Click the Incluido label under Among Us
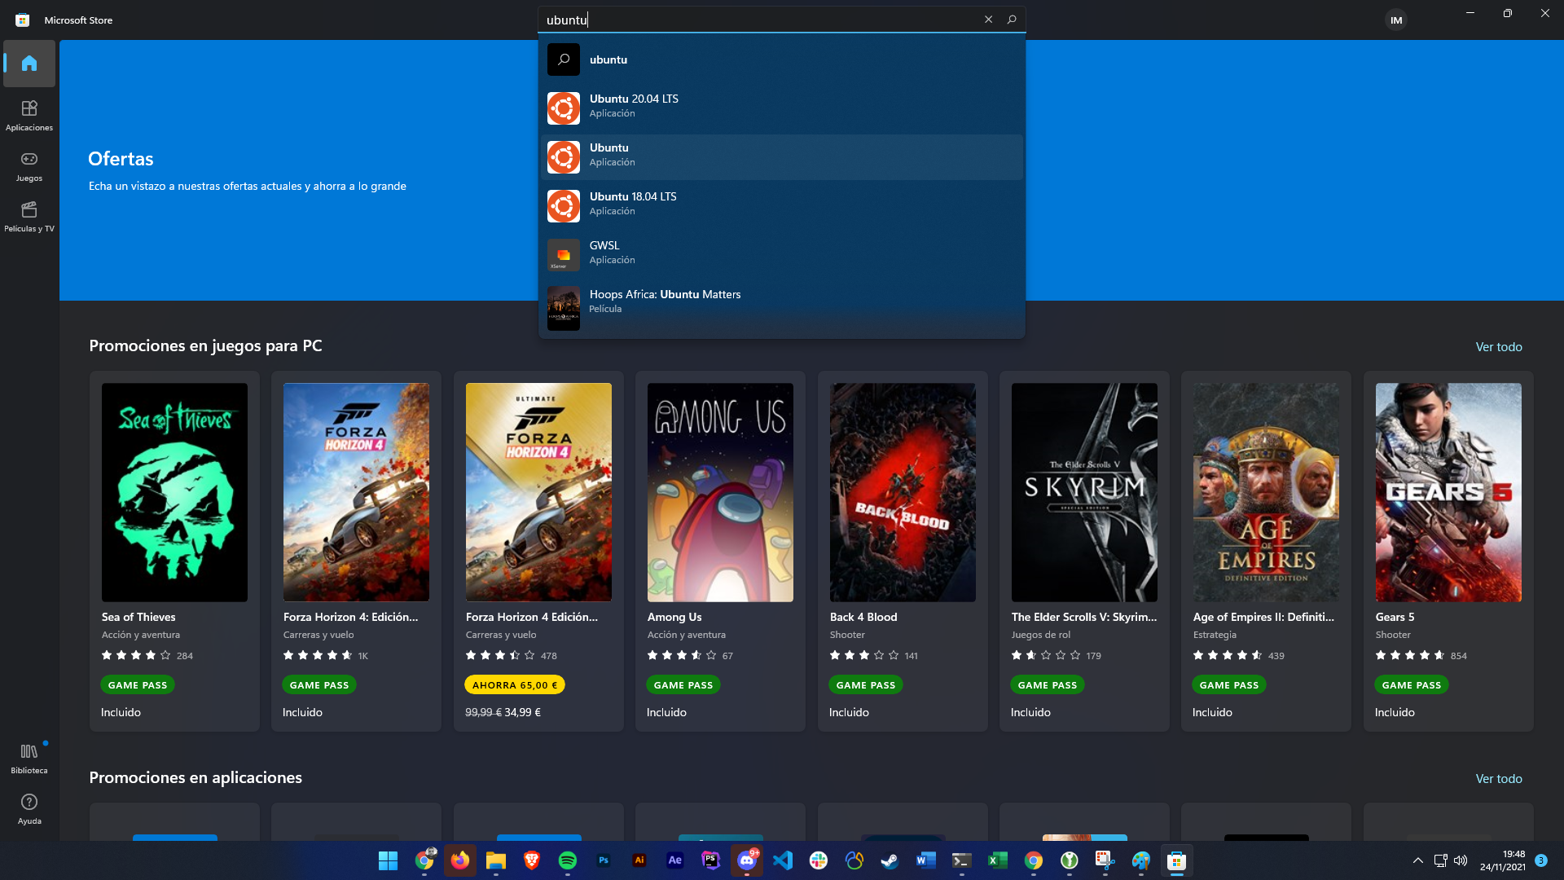Viewport: 1564px width, 880px height. [x=666, y=712]
